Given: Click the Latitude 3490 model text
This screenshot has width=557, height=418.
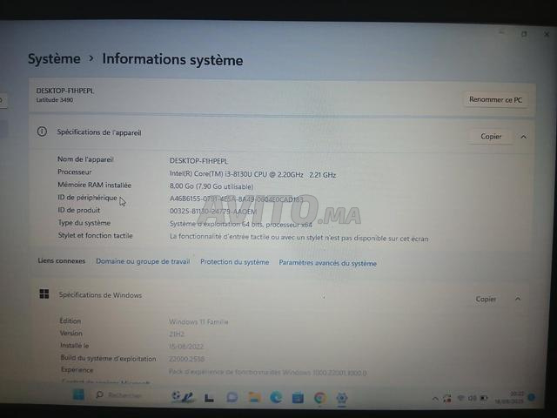Looking at the screenshot, I should (54, 100).
